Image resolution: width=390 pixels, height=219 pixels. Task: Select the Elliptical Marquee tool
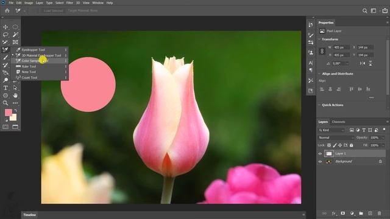(15, 27)
